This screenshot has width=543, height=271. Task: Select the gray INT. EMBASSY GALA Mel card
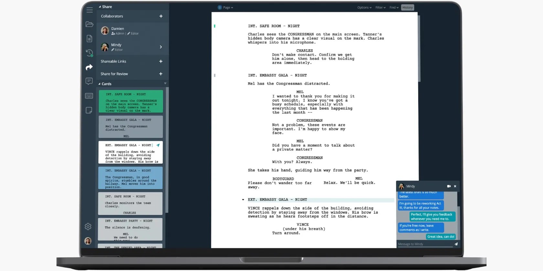click(x=131, y=127)
